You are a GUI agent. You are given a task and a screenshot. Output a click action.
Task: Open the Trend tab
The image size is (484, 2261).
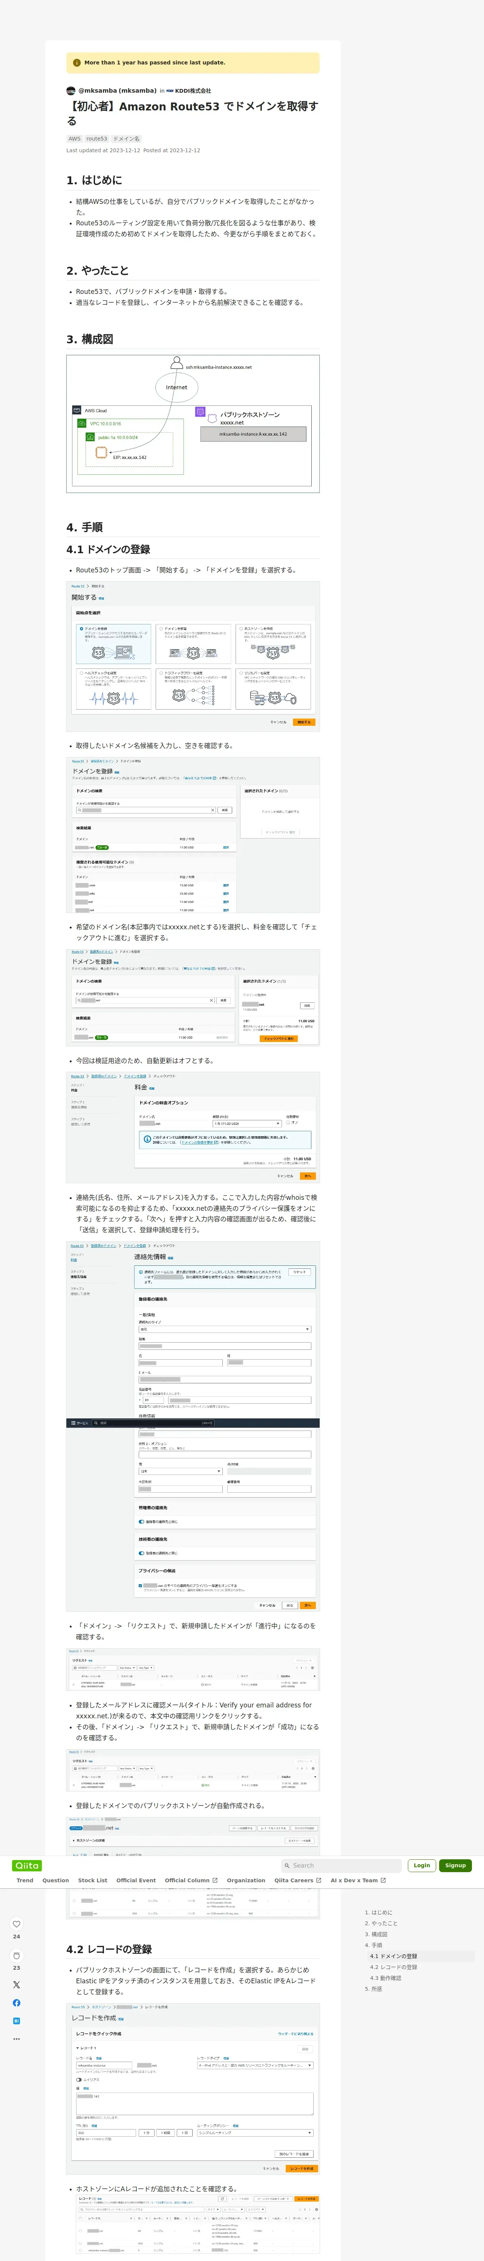[x=25, y=1880]
